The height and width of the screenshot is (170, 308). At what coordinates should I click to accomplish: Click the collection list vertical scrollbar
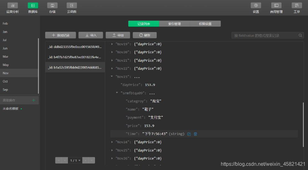38,66
